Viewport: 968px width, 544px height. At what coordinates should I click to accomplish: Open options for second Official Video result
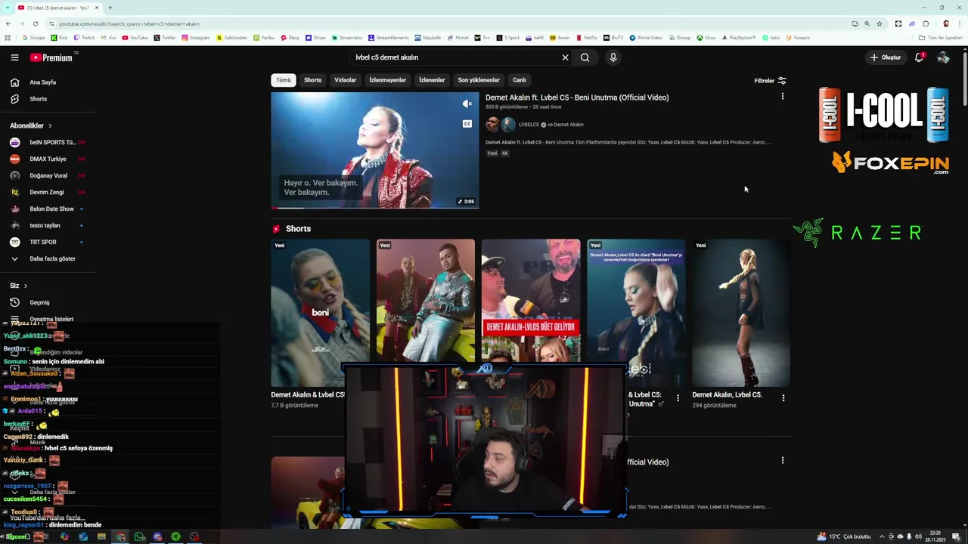(x=783, y=460)
